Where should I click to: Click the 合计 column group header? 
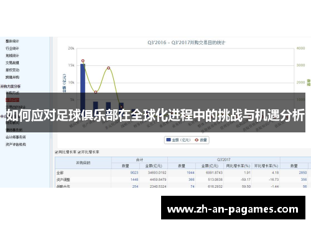click(x=139, y=160)
